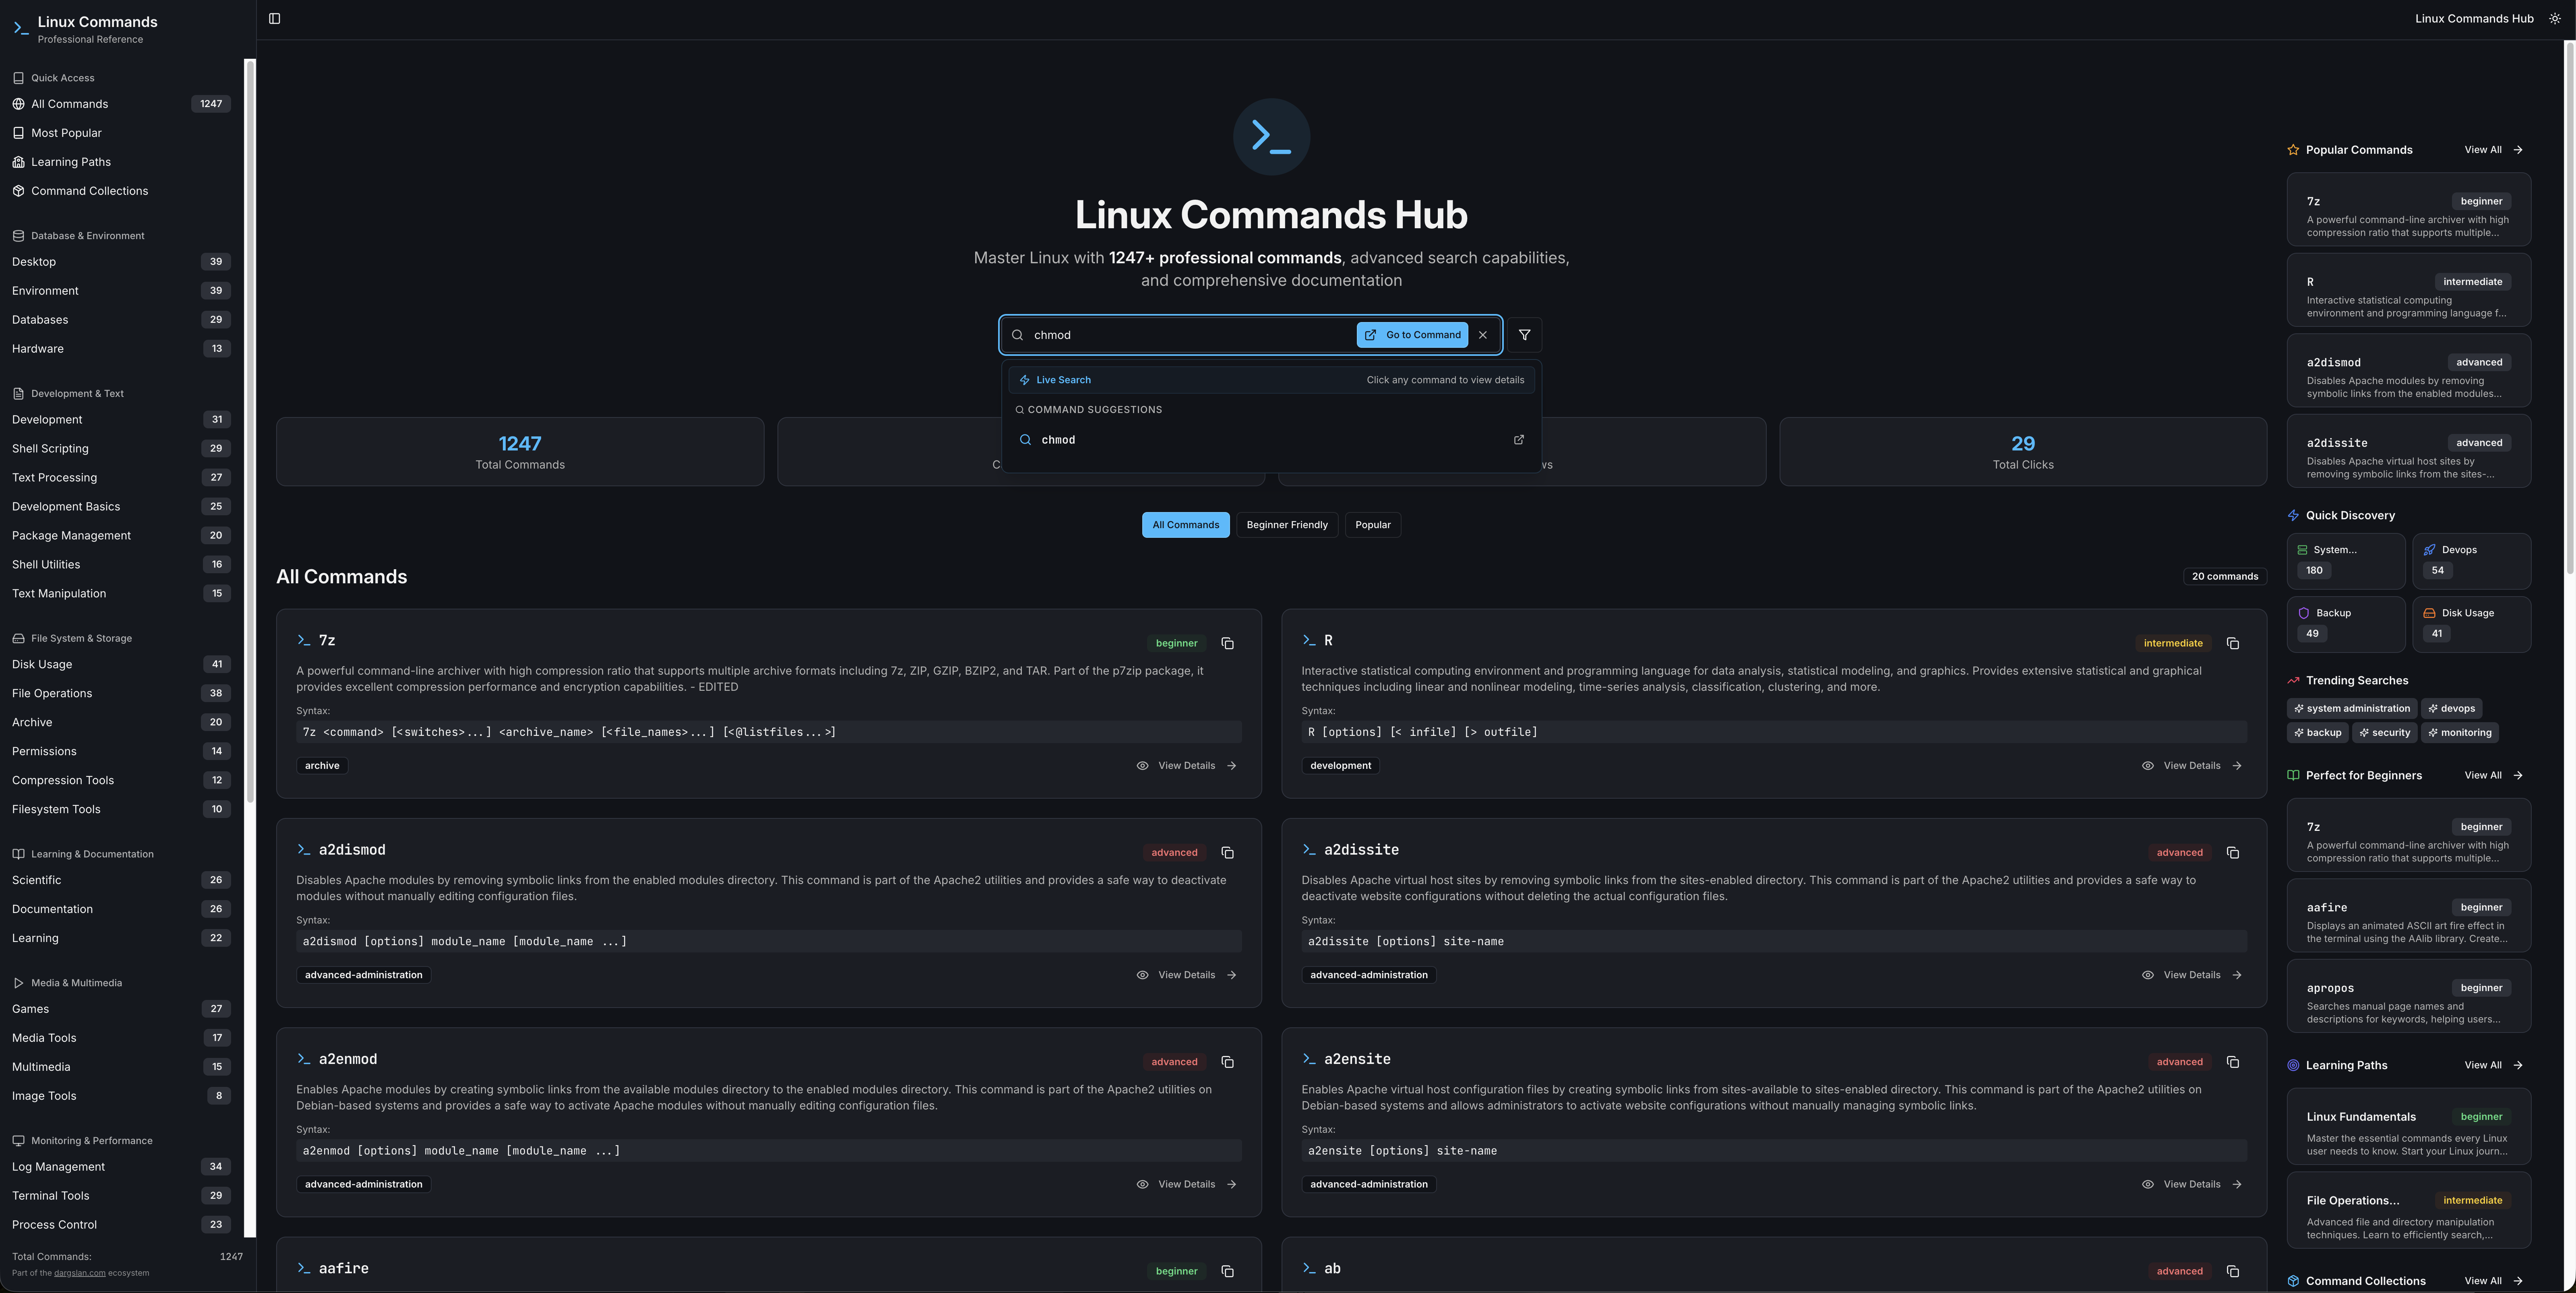Open Learning Paths in the sidebar
2576x1293 pixels.
(70, 161)
